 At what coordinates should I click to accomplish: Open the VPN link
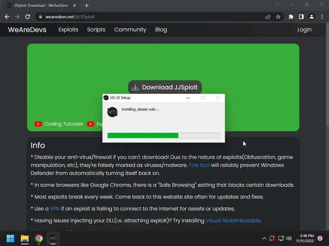(55, 209)
